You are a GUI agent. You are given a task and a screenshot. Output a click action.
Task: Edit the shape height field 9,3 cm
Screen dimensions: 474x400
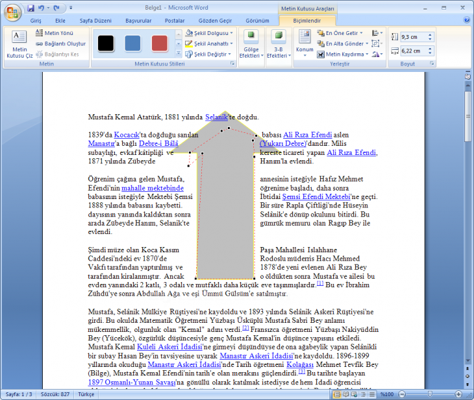(414, 37)
